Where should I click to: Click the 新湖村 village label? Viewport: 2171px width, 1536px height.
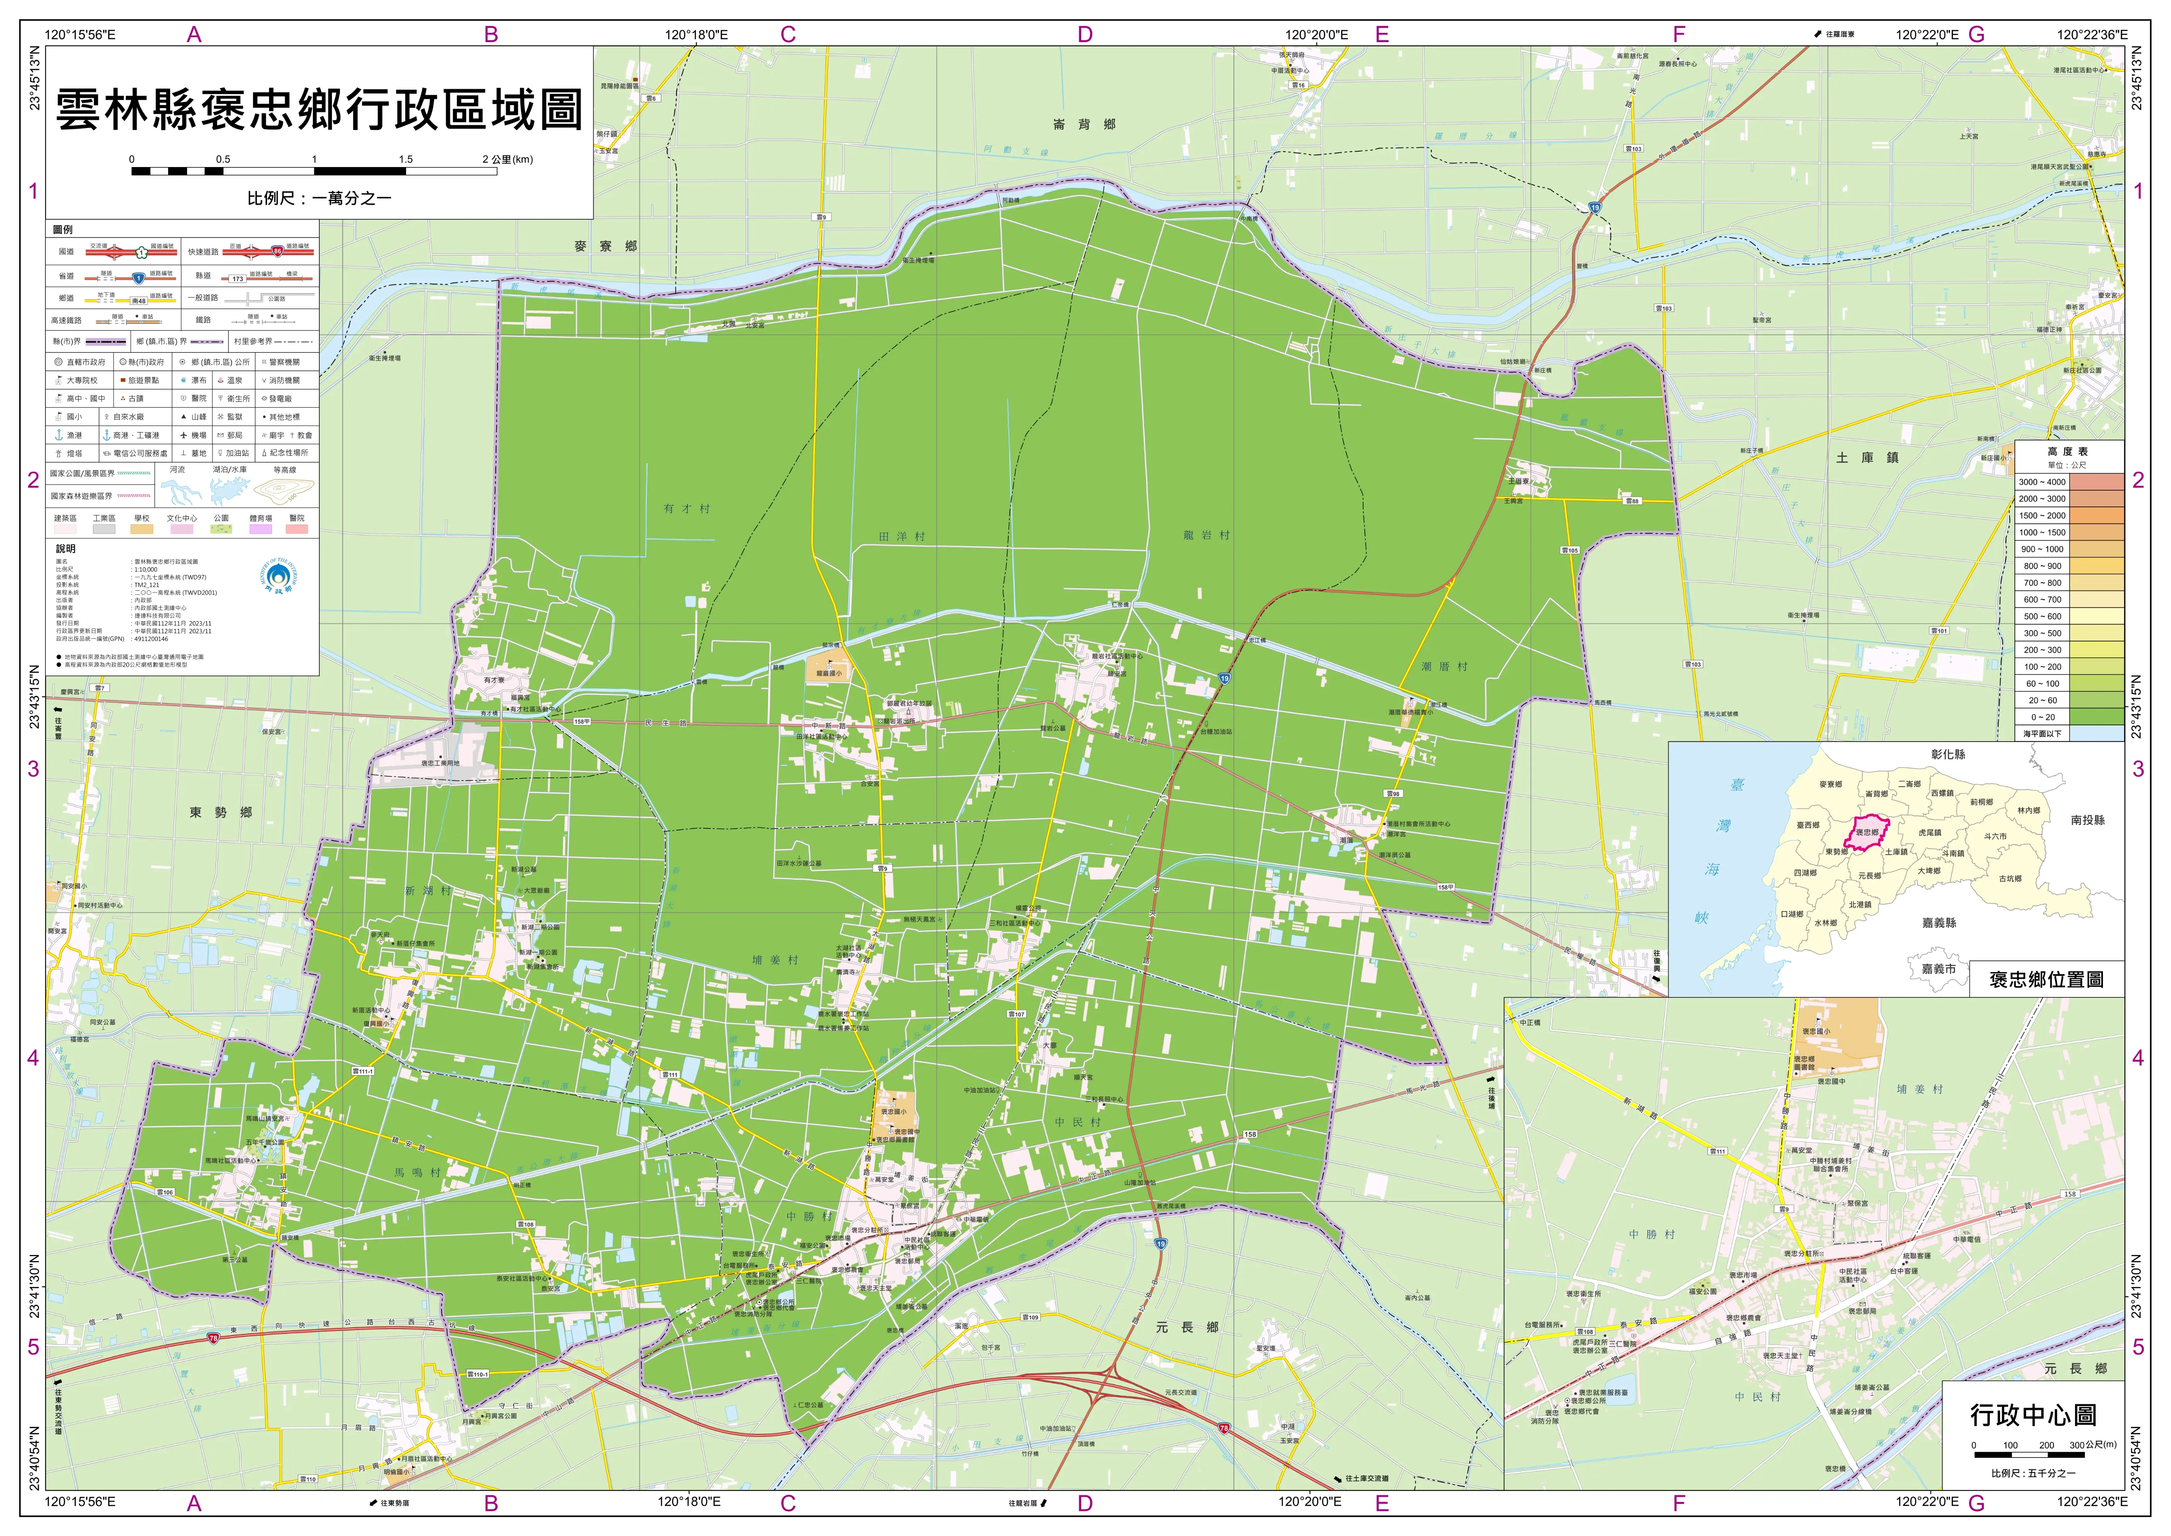(428, 891)
